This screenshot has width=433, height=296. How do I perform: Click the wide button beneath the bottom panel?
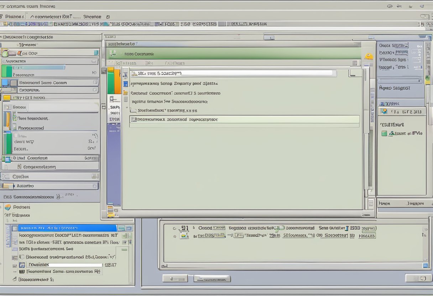coord(212,279)
